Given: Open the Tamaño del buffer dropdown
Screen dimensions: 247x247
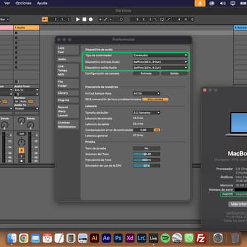Looking at the screenshot, I should coord(146,112).
